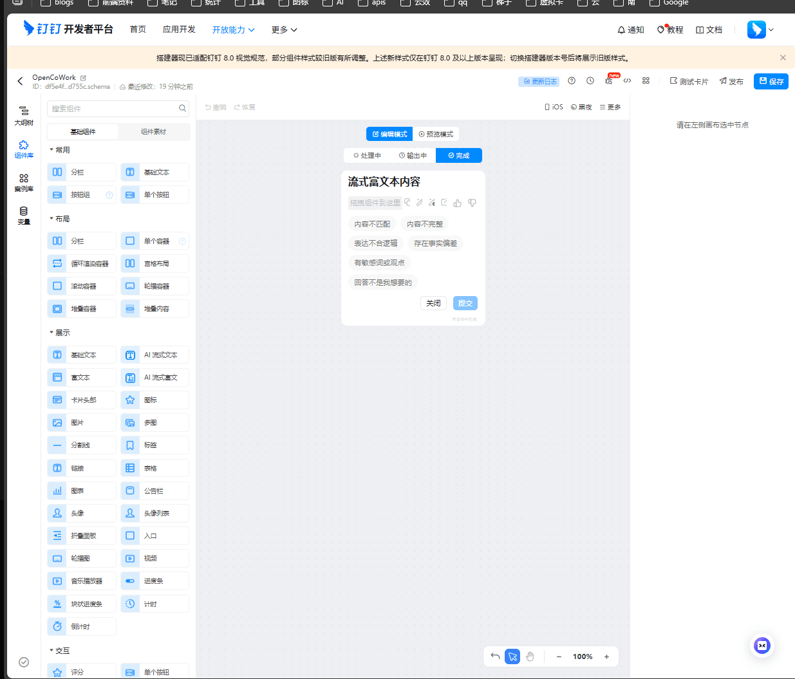Click the thumbs-up feedback icon on the card
795x679 pixels.
[x=457, y=202]
